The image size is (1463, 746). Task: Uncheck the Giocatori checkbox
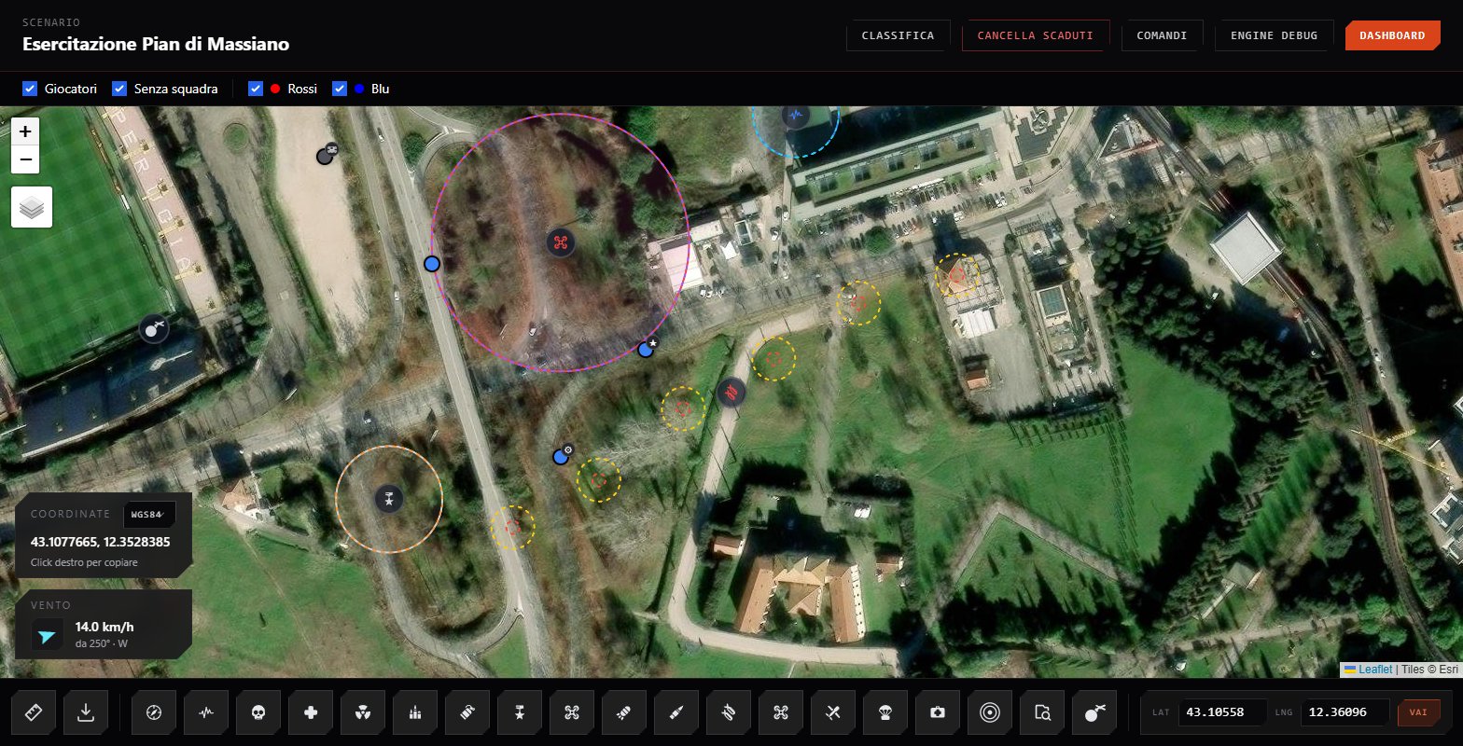(30, 89)
